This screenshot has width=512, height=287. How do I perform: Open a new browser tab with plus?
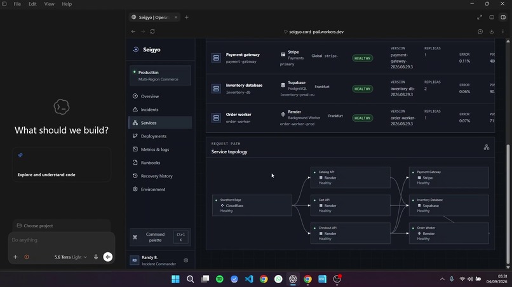pos(187,17)
